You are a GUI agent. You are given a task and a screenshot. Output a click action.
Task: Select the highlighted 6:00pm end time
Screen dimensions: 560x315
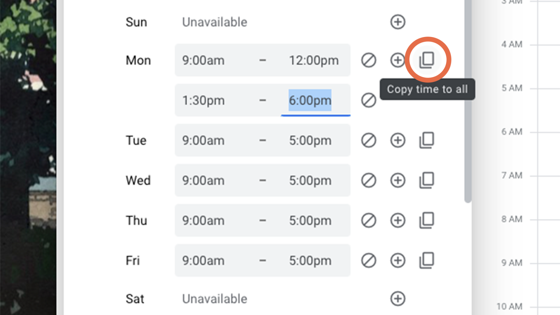coord(310,100)
